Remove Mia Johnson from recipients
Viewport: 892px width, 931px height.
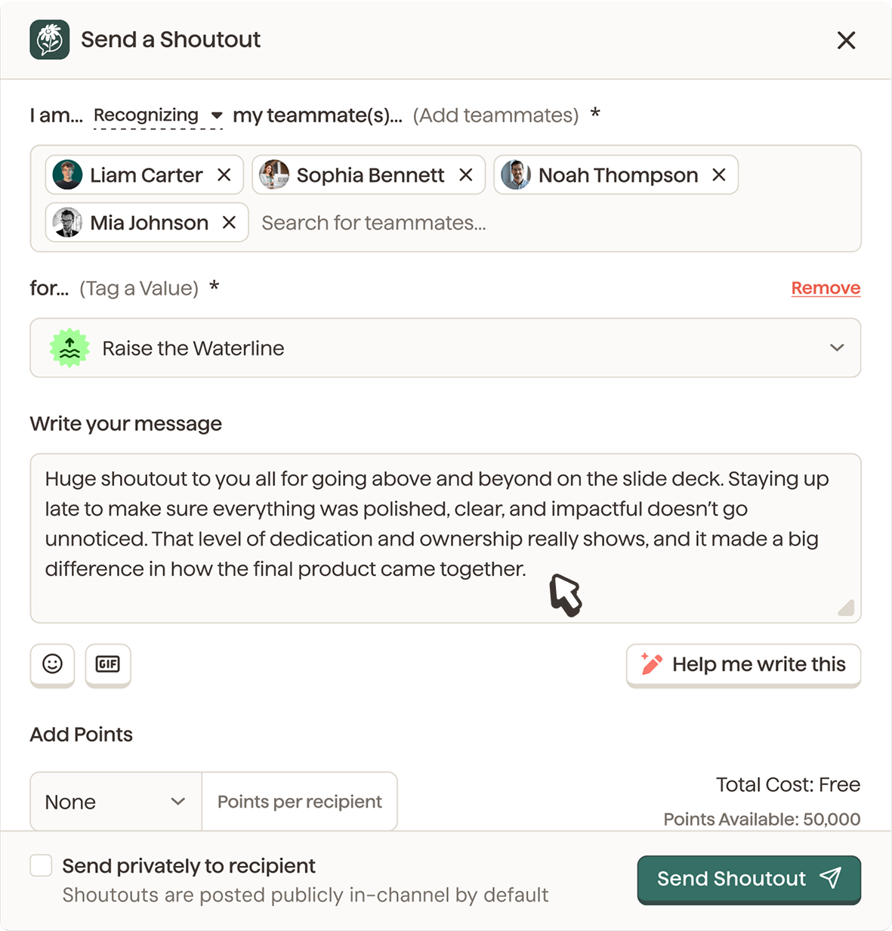(x=230, y=223)
